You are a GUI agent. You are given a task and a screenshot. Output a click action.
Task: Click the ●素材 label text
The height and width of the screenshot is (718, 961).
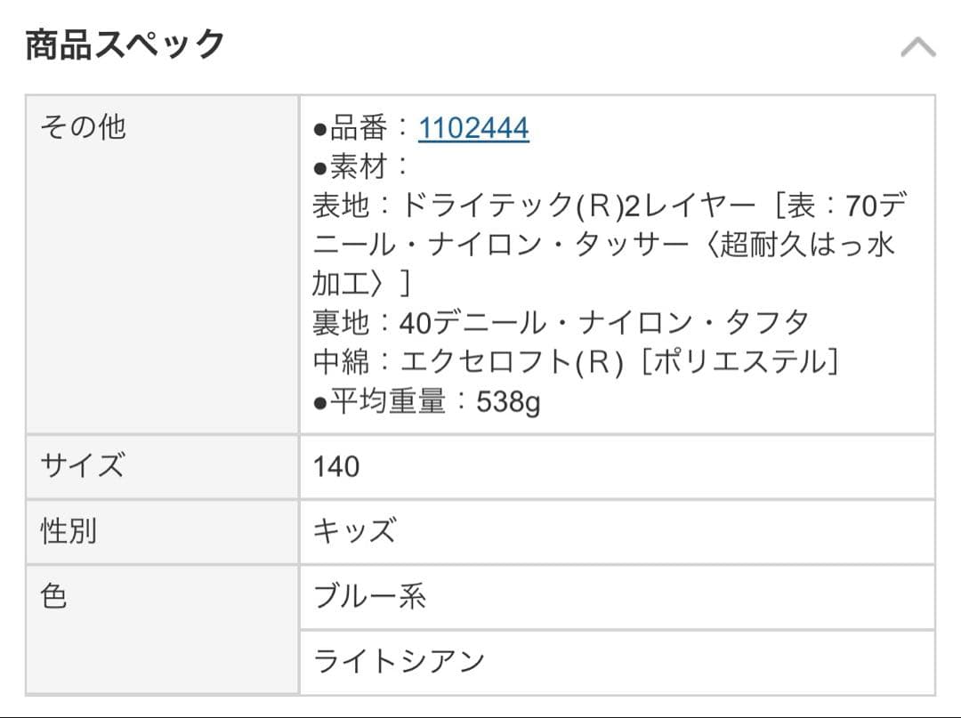pos(351,166)
